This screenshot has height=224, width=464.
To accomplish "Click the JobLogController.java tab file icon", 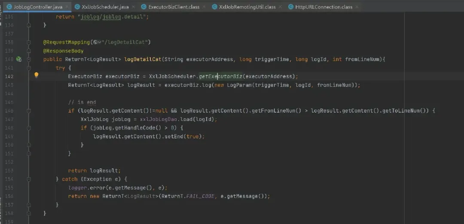I will [x=8, y=7].
